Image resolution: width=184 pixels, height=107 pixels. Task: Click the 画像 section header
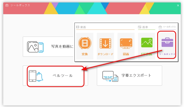coord(143,27)
